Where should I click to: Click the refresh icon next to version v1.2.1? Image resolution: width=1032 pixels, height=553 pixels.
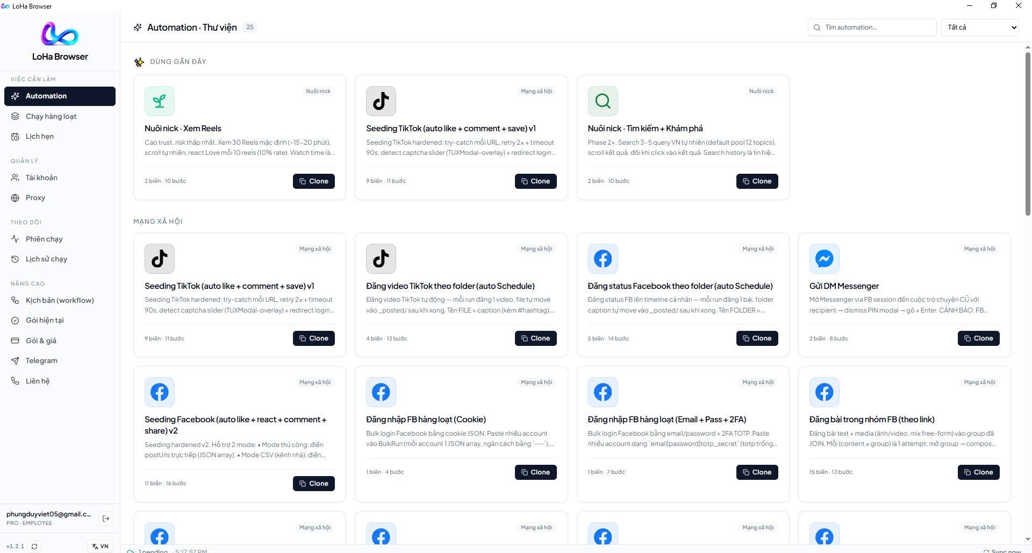click(34, 546)
